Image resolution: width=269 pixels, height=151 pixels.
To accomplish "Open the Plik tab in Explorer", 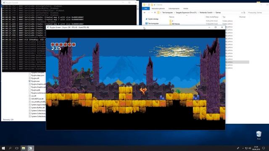I will [146, 8].
